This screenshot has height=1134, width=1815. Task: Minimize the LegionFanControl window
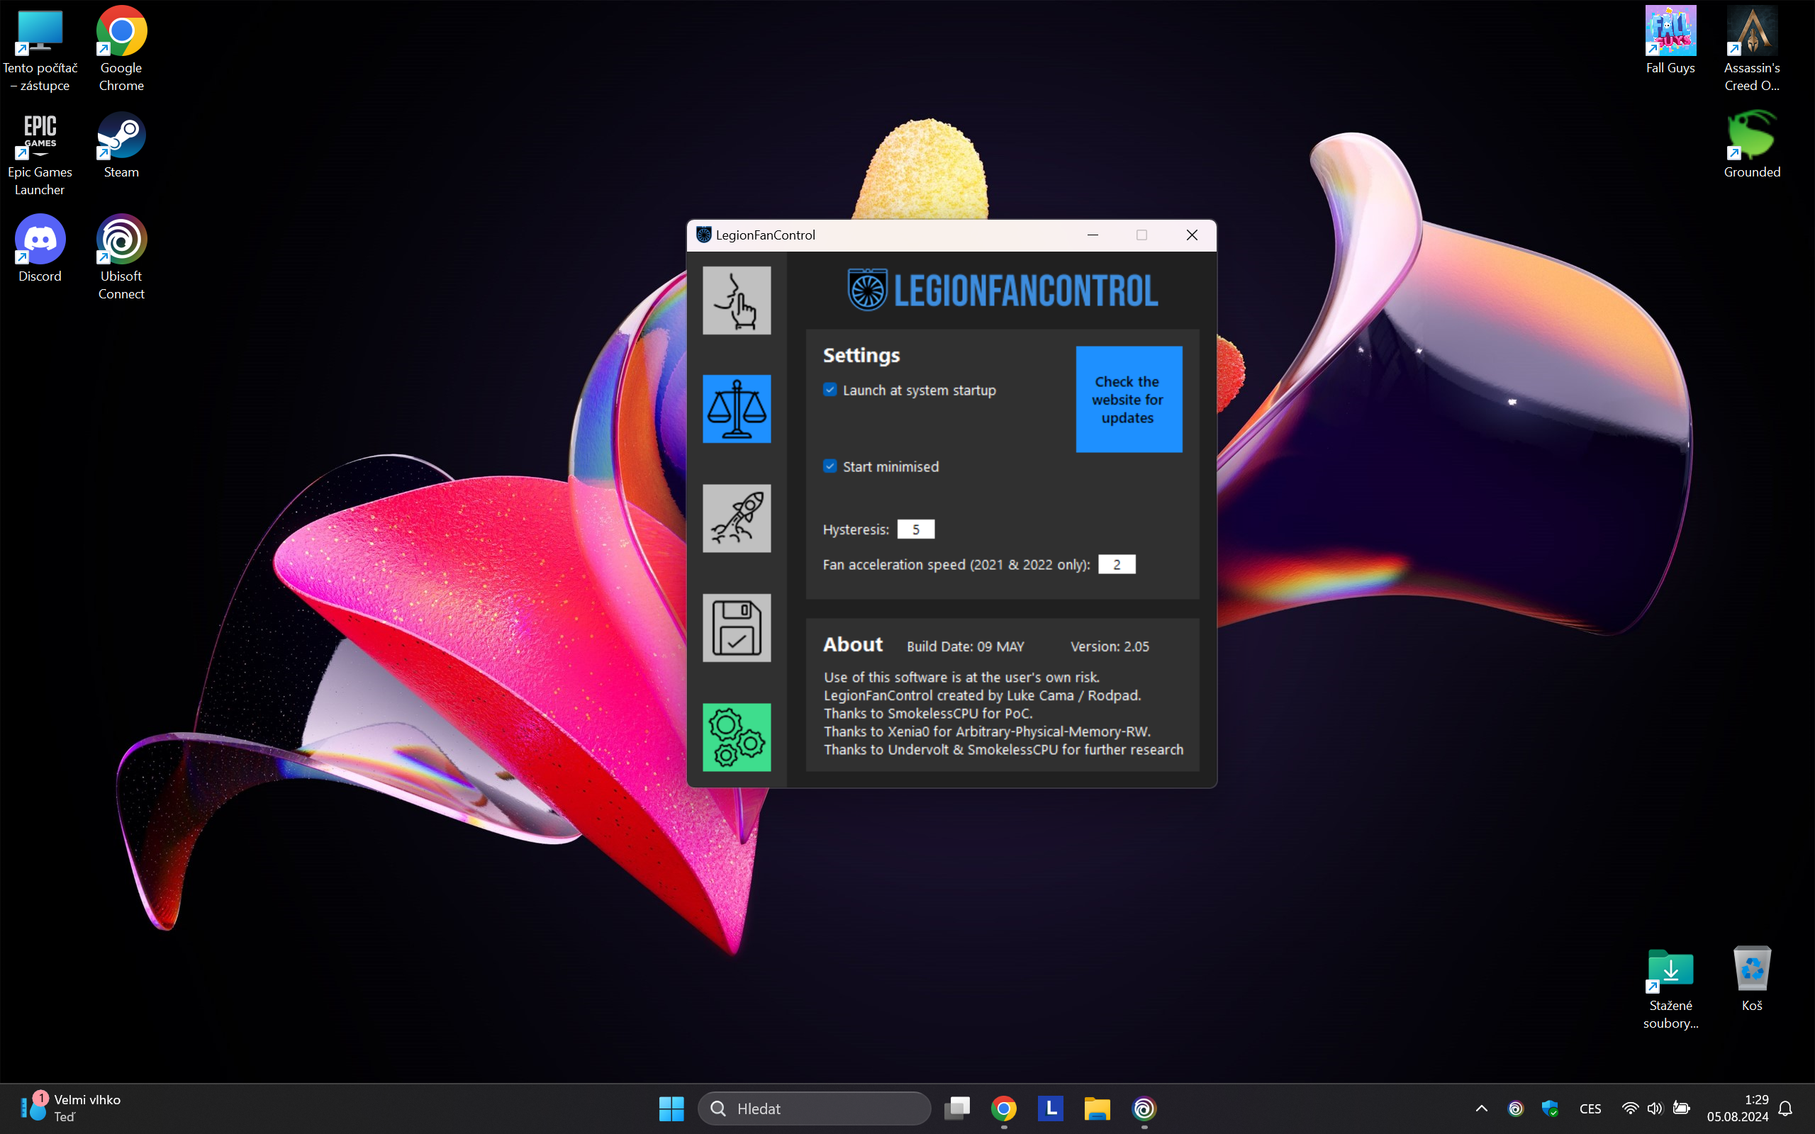tap(1093, 235)
